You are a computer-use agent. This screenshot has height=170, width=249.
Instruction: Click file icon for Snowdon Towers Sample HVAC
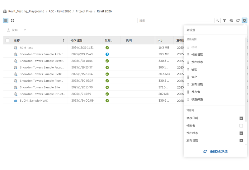pyautogui.click(x=16, y=74)
